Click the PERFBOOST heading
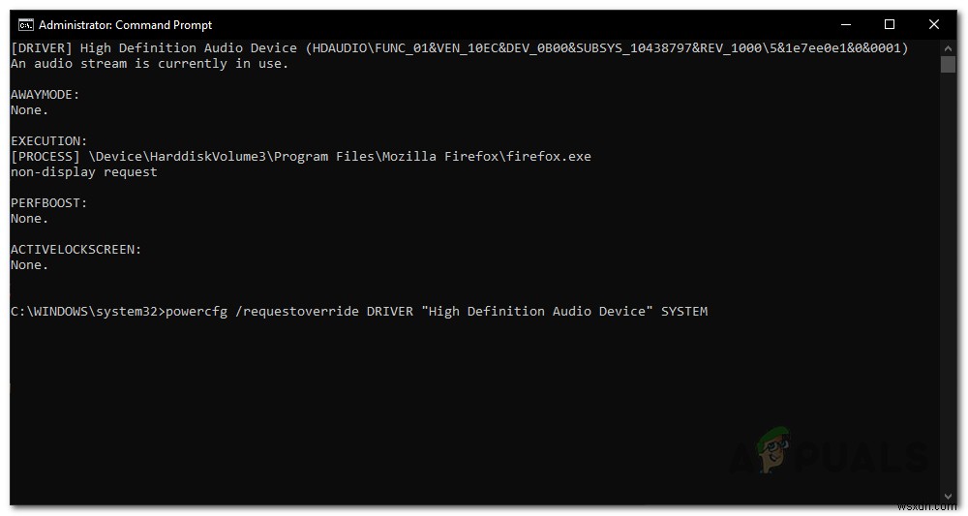This screenshot has height=516, width=968. [x=48, y=202]
